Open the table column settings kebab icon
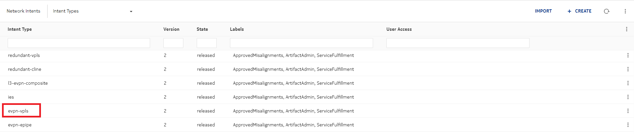Screen dimensions: 634x134 (x=626, y=29)
